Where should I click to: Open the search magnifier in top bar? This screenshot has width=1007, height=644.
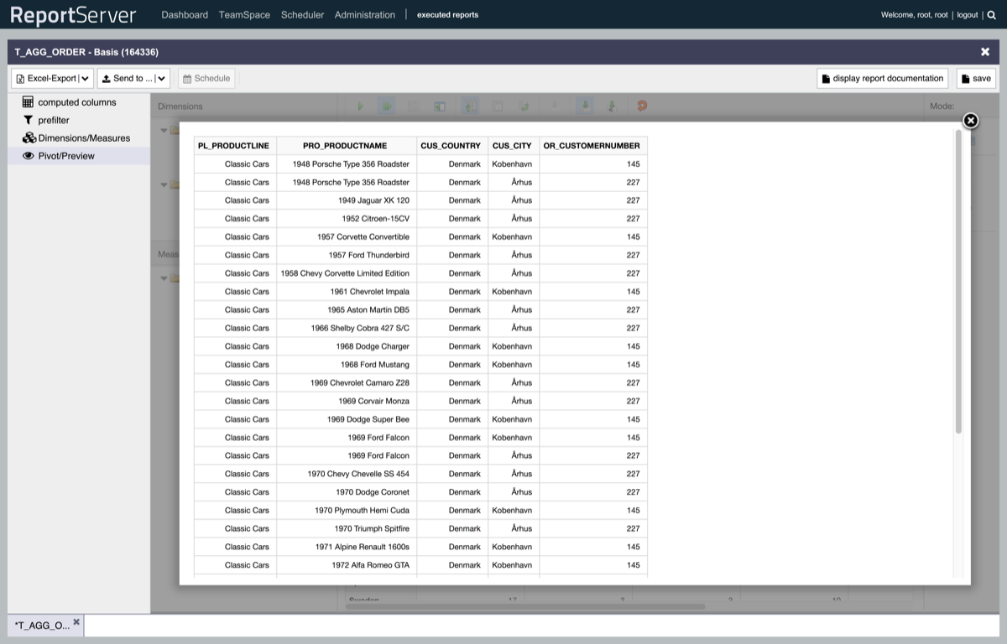click(991, 14)
